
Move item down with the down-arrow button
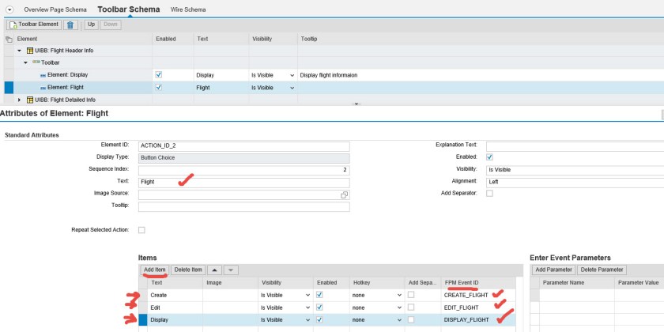[x=230, y=270]
